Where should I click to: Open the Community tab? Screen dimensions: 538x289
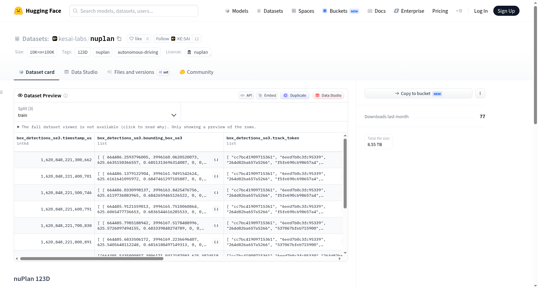[197, 72]
